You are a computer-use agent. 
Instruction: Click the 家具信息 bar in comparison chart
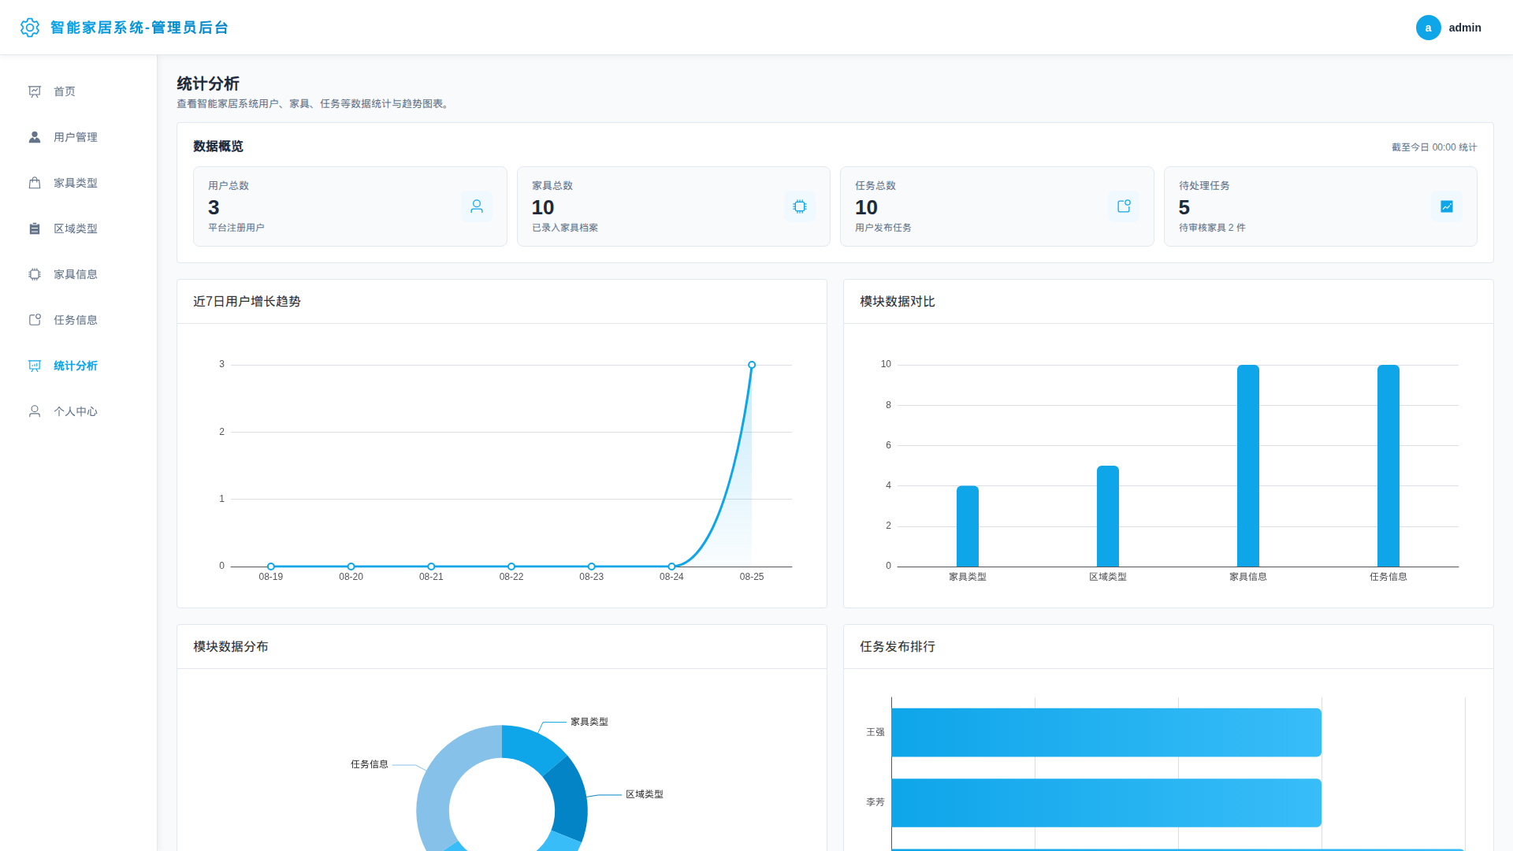(1248, 466)
